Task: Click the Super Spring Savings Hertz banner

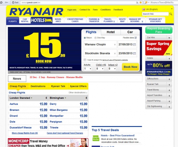Action: (x=159, y=48)
